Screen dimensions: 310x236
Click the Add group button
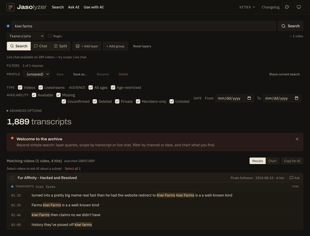click(115, 46)
